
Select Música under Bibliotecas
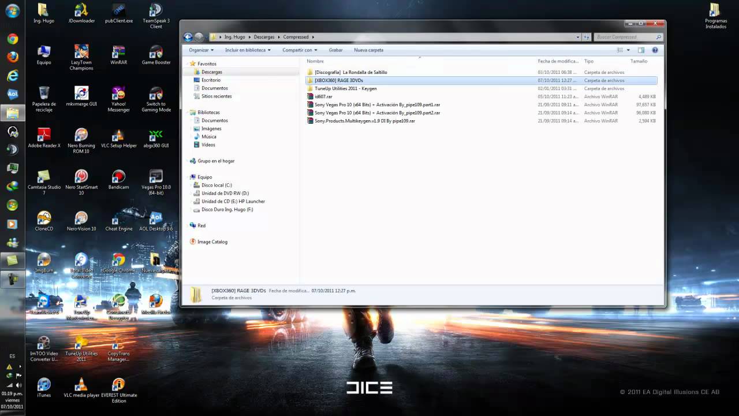tap(208, 137)
